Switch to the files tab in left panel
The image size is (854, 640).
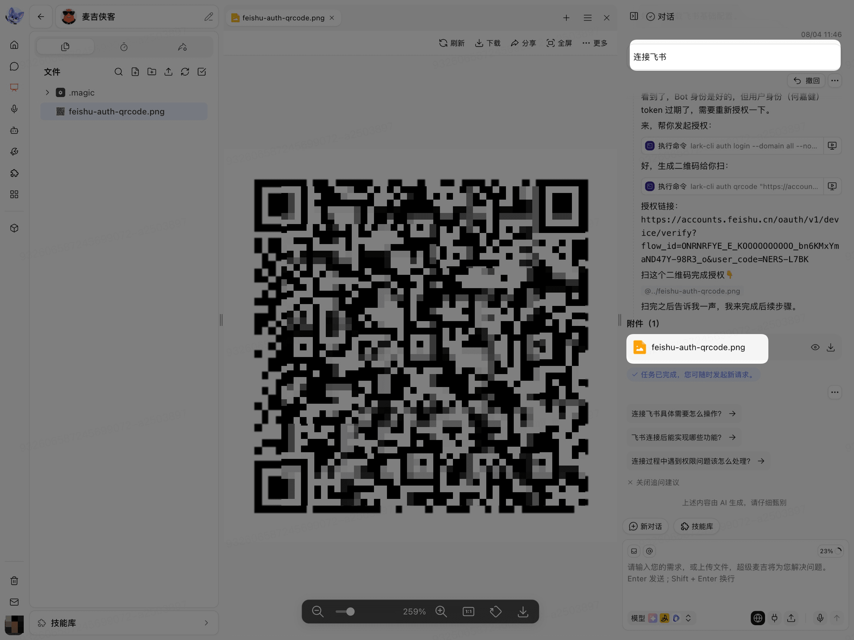point(65,47)
